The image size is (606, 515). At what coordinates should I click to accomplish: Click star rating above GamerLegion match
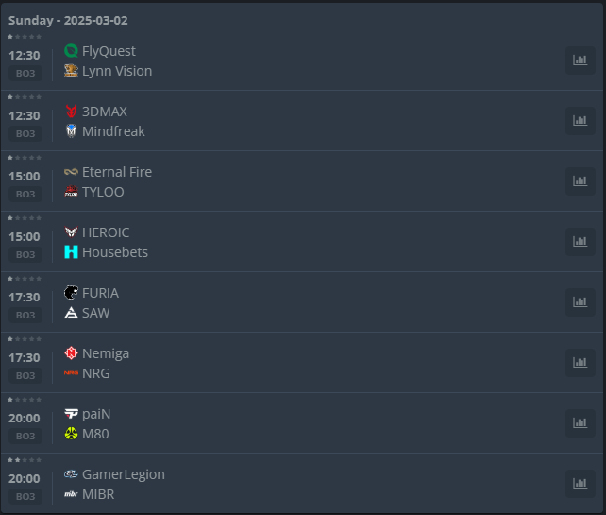click(x=25, y=460)
